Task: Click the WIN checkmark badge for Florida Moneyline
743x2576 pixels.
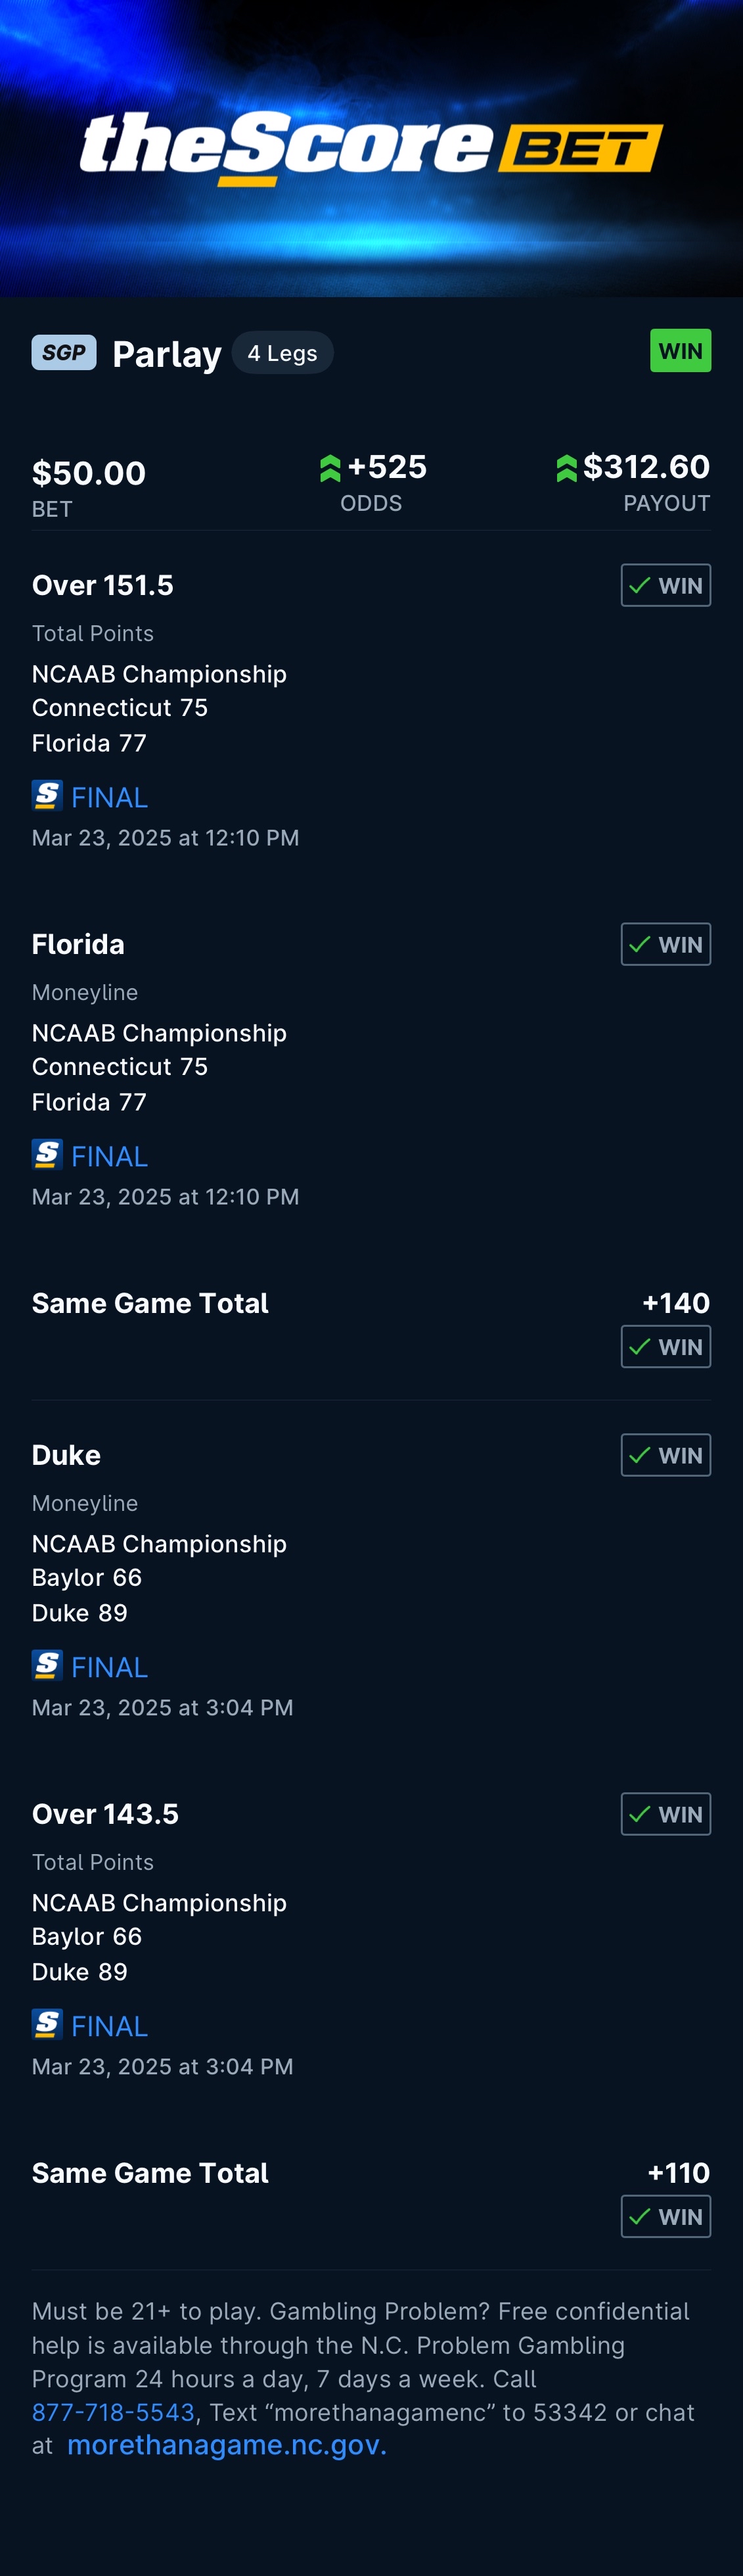Action: (665, 944)
